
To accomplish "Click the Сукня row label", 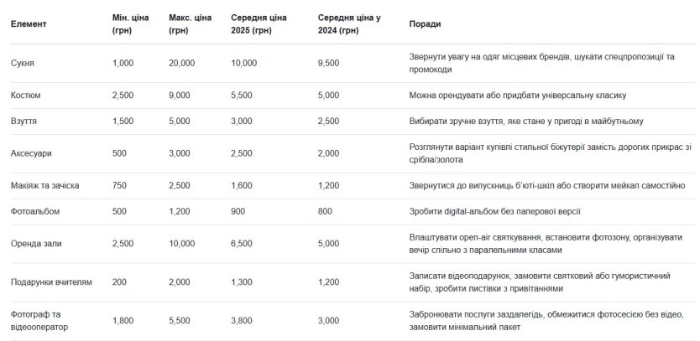I will pyautogui.click(x=23, y=64).
